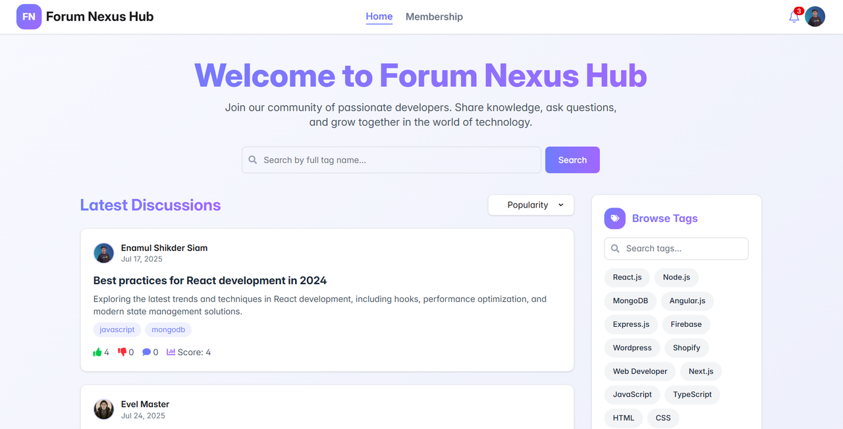The height and width of the screenshot is (429, 843).
Task: Select the Next.js tag
Action: coord(701,371)
